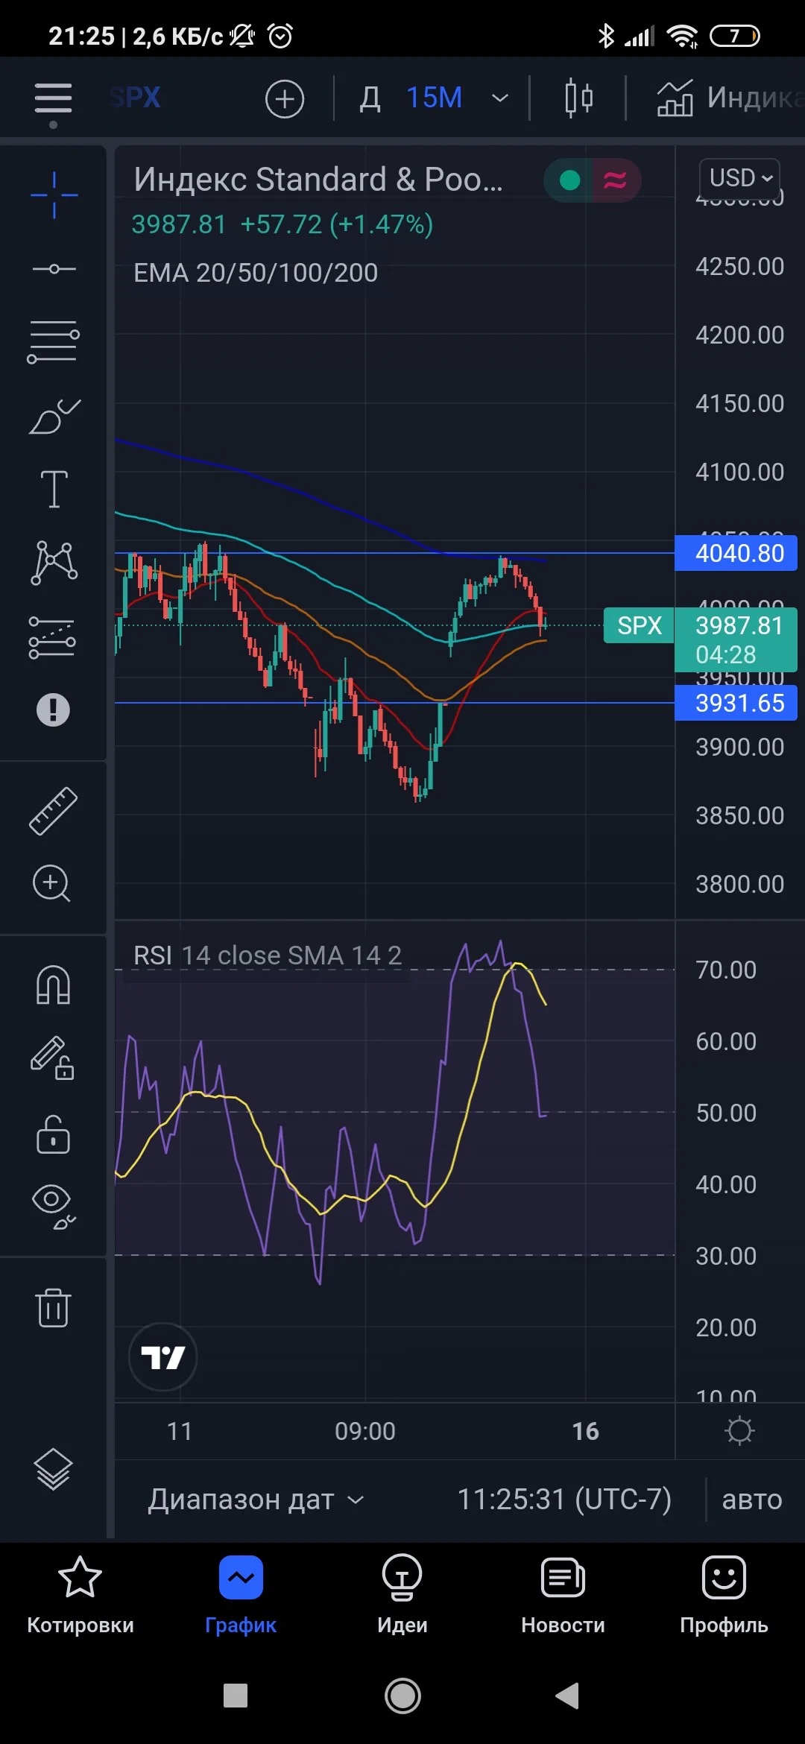Open the object tree layers icon
Viewport: 805px width, 1744px height.
[53, 1470]
